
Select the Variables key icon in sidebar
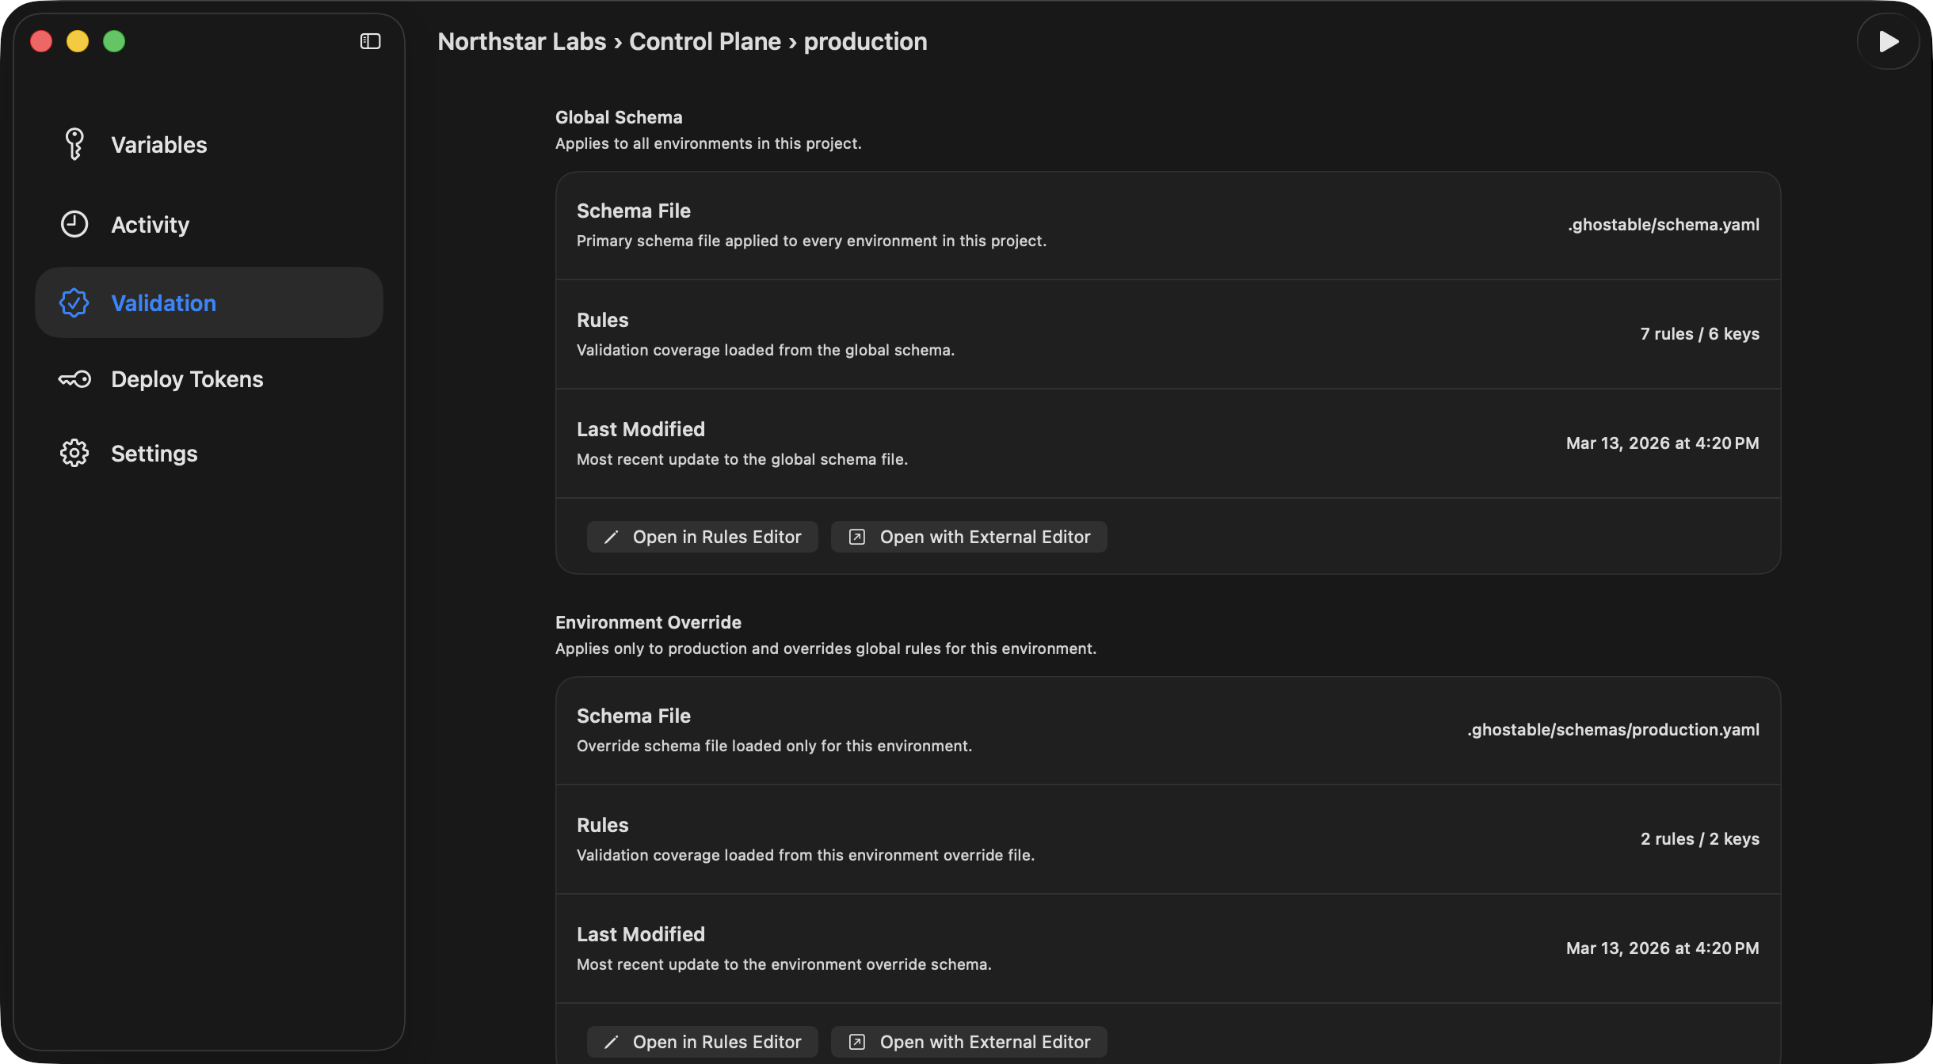(x=74, y=144)
